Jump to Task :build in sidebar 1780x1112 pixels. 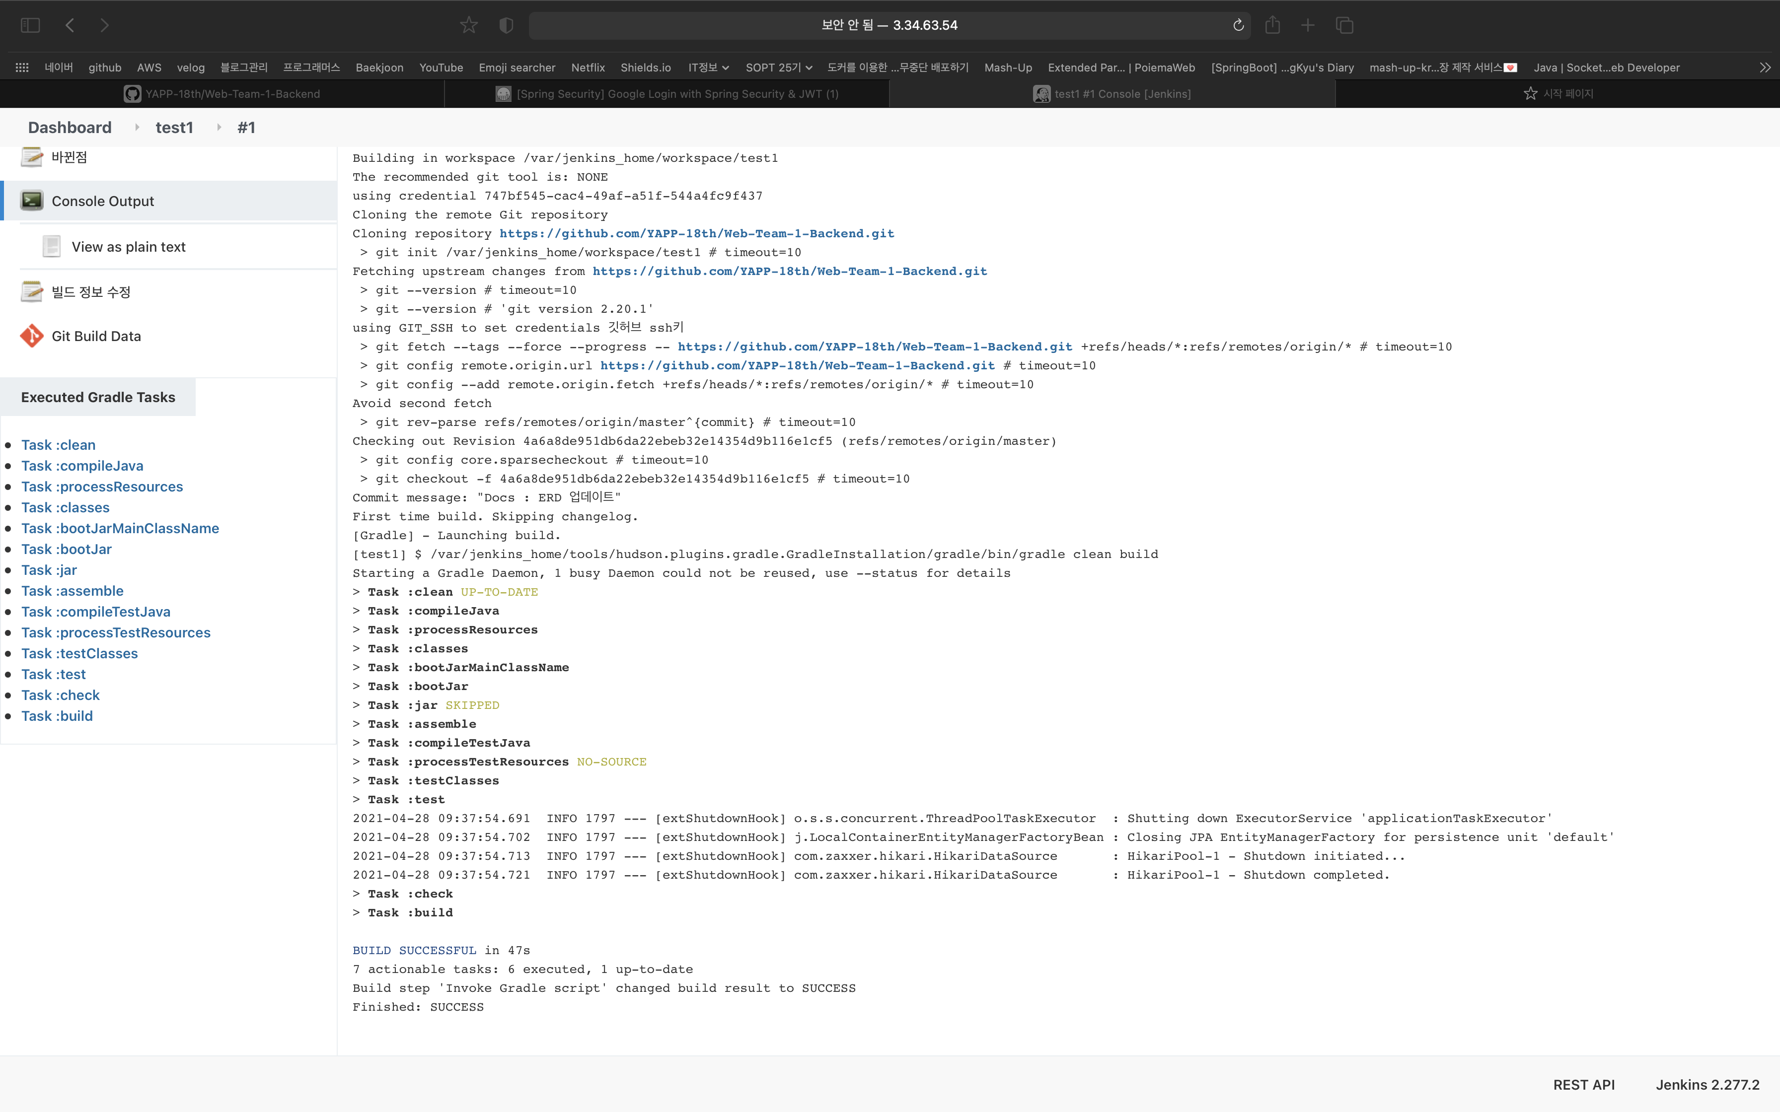57,715
